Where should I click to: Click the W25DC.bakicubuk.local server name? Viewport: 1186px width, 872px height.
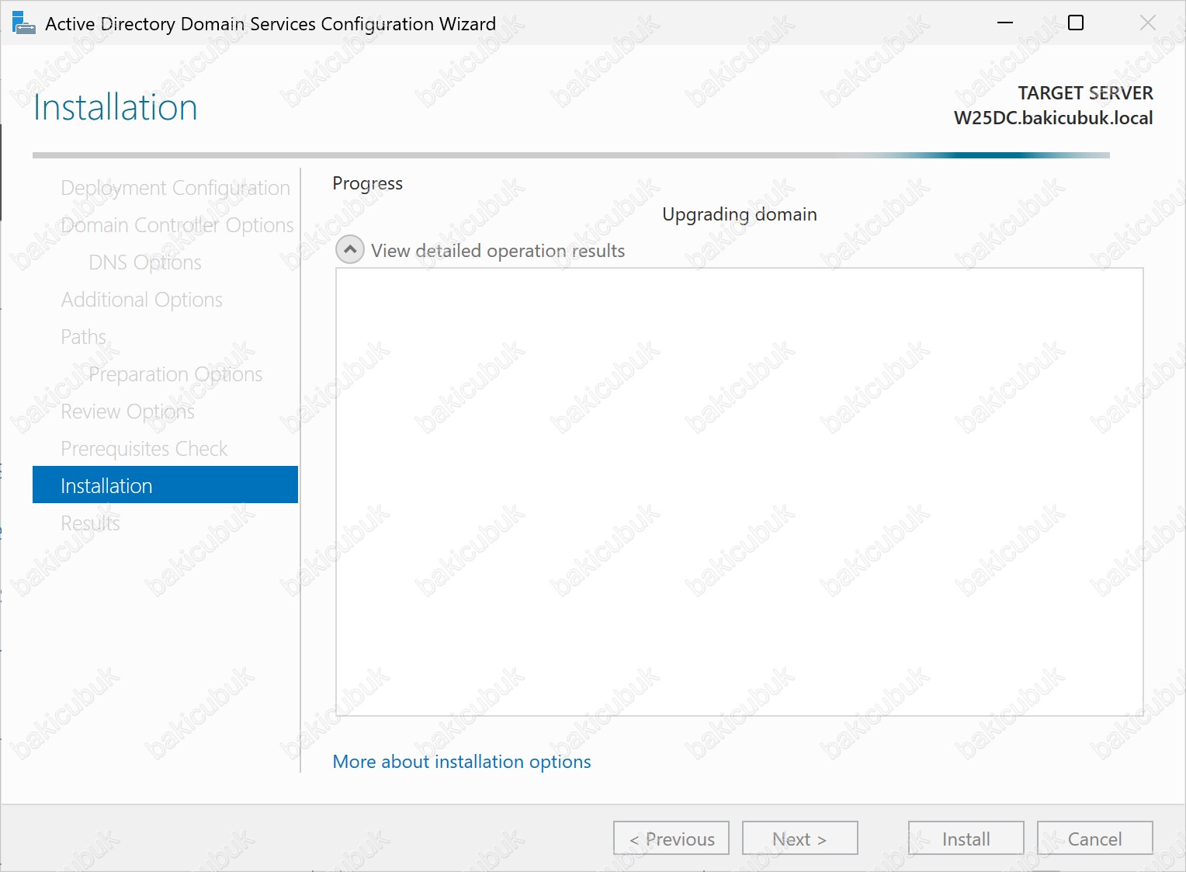pyautogui.click(x=1053, y=118)
